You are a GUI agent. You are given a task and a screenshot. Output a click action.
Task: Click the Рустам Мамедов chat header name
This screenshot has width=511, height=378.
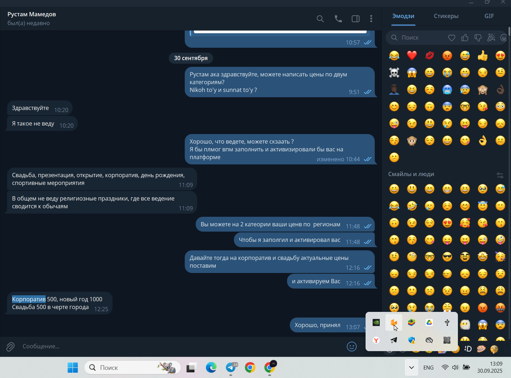pos(31,14)
